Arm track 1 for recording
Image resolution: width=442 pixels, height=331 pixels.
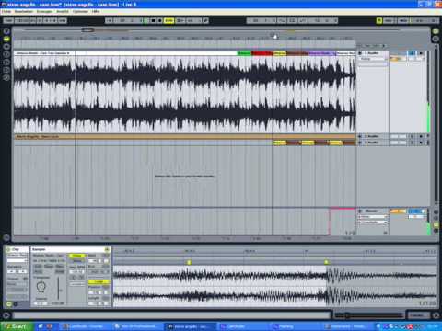pyautogui.click(x=422, y=53)
